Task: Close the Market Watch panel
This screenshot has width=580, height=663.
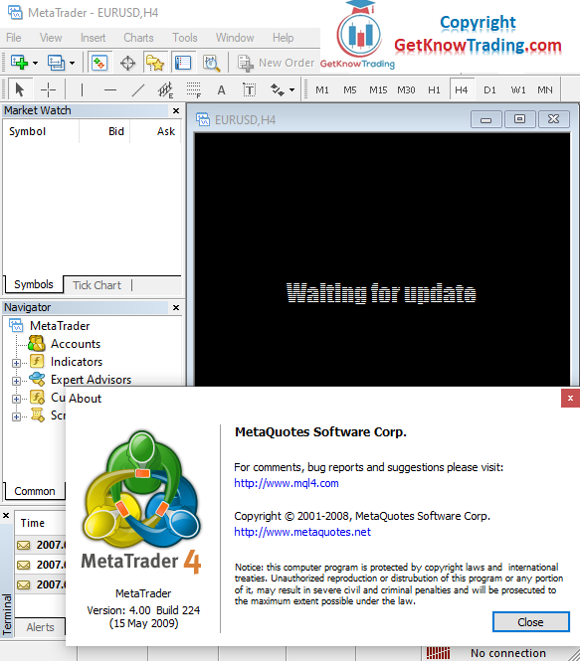Action: coord(176,110)
